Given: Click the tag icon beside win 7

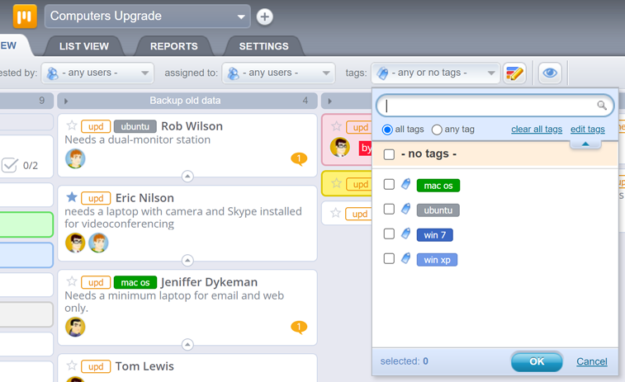Looking at the screenshot, I should [x=405, y=233].
